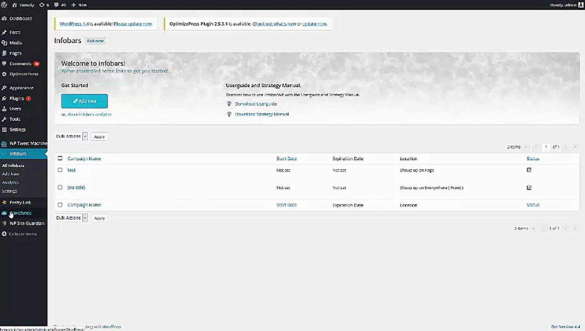Sort by Status header column

tap(533, 159)
